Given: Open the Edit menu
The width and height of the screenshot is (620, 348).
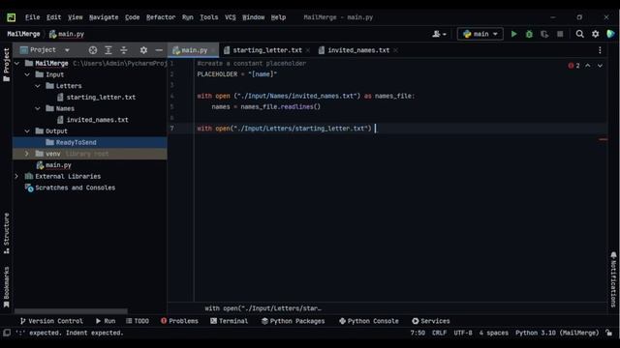Looking at the screenshot, I should coord(54,17).
